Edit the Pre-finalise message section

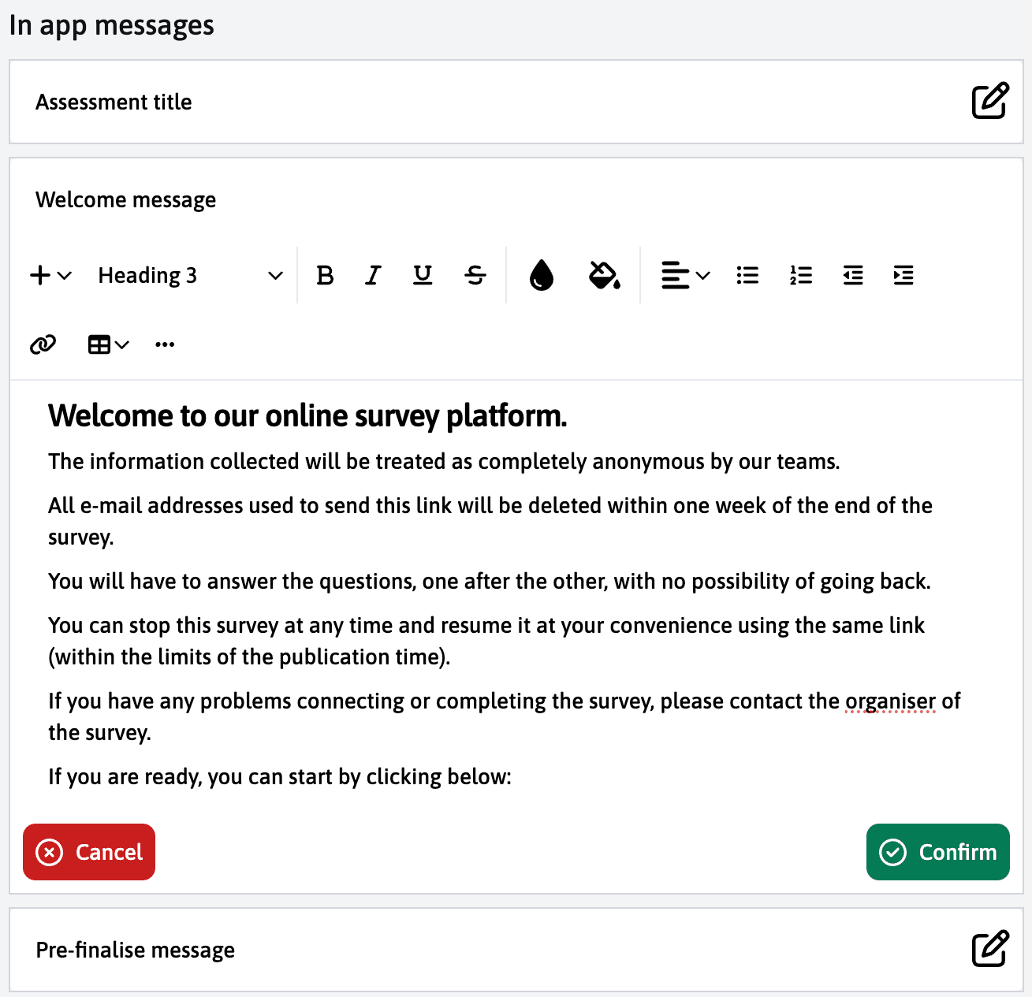tap(989, 949)
